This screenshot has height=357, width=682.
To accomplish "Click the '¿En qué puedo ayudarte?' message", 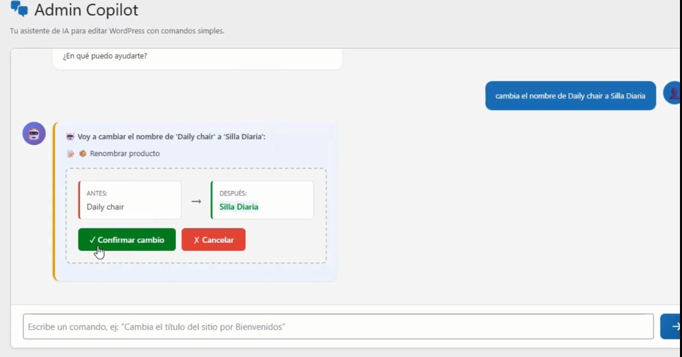I will (105, 56).
